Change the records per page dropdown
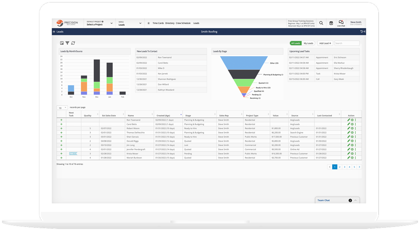 click(x=62, y=108)
